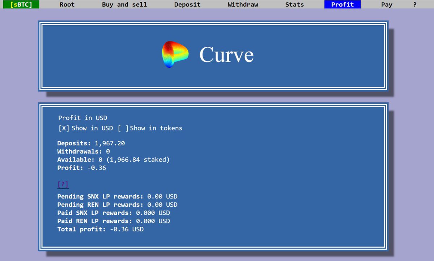Screen dimensions: 434x261
Task: Click the 'Profit: -0.36' line
Action: pos(82,168)
